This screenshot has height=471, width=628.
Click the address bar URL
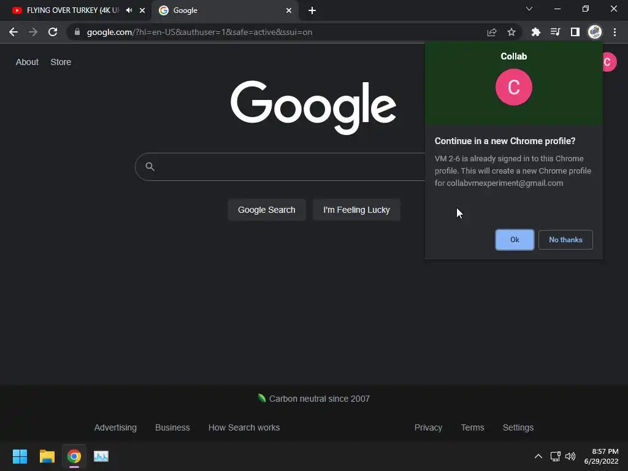click(x=199, y=32)
